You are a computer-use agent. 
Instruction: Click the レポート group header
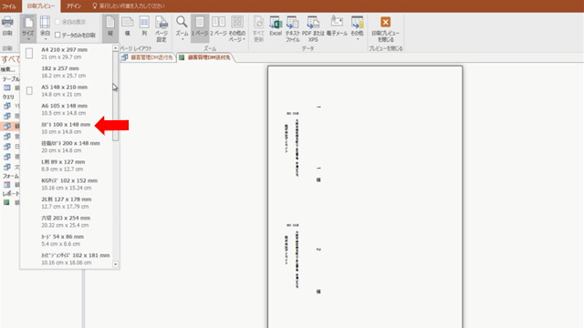point(10,193)
